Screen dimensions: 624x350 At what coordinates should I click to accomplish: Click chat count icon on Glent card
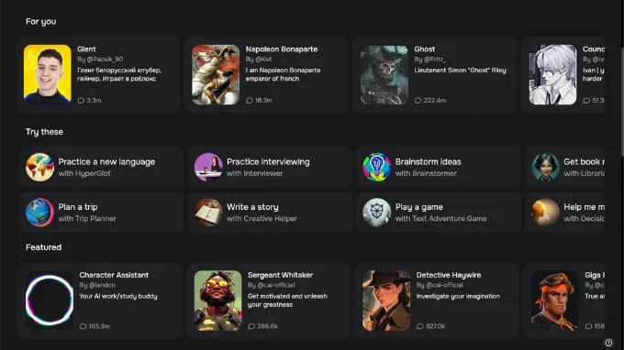click(x=81, y=101)
